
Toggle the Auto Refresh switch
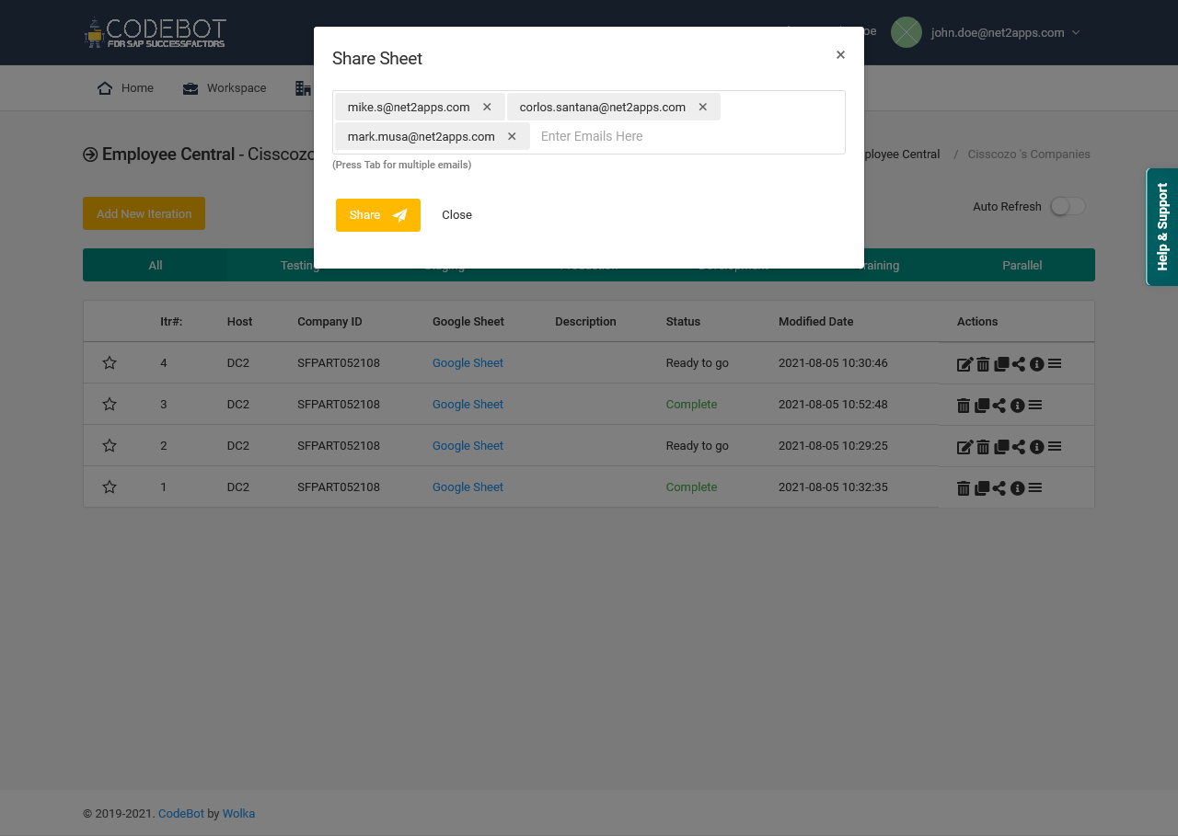(x=1067, y=206)
